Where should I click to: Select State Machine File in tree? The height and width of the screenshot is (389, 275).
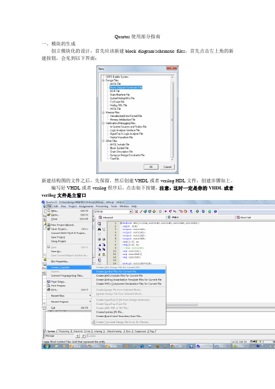click(120, 95)
